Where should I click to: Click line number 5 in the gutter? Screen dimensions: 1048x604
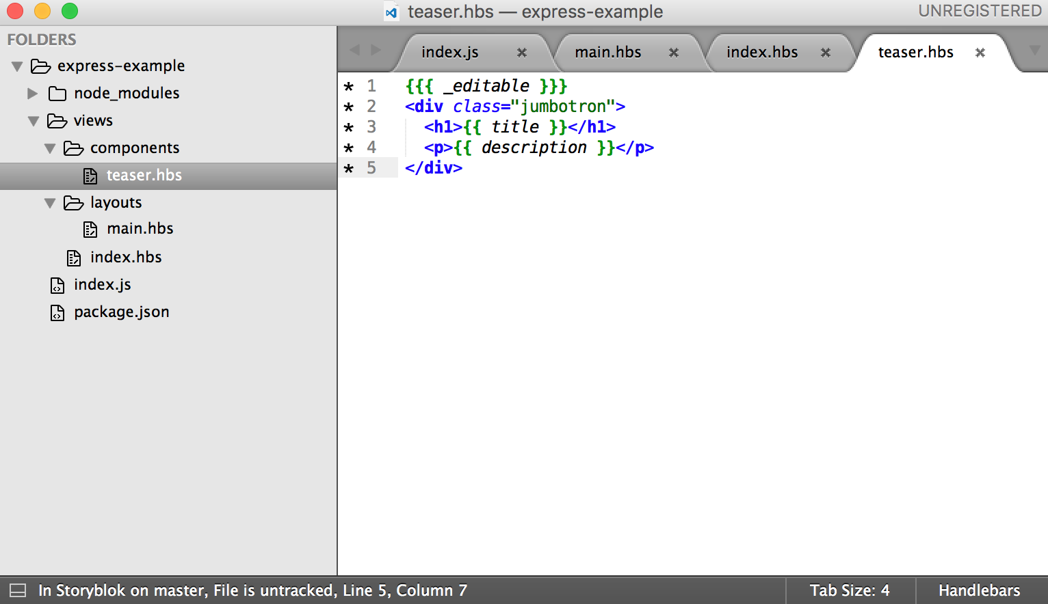(x=371, y=168)
